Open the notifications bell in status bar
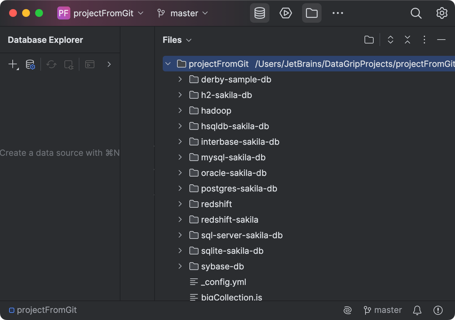Image resolution: width=455 pixels, height=320 pixels. [x=417, y=310]
